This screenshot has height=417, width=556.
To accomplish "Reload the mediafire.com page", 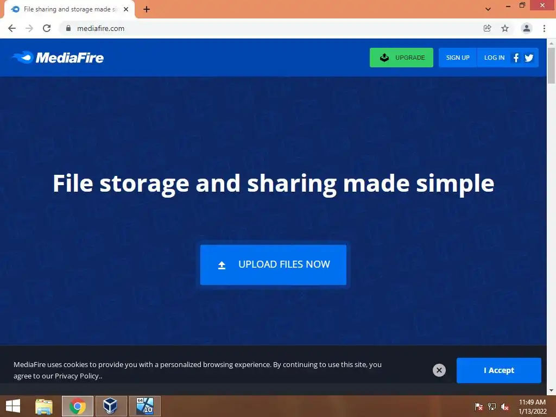I will [47, 28].
